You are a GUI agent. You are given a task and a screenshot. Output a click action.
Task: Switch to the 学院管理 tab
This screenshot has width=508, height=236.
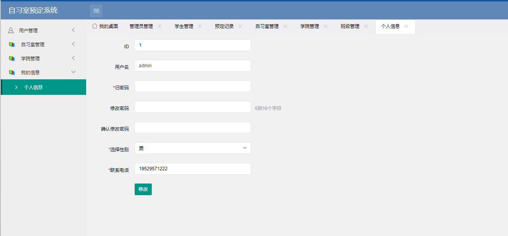tap(309, 26)
